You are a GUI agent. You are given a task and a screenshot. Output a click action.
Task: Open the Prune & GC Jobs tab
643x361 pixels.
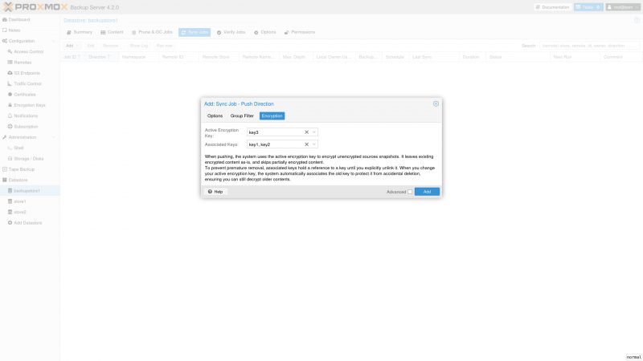[152, 32]
